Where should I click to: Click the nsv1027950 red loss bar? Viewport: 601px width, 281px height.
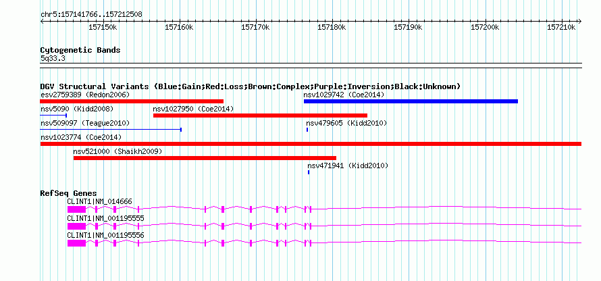click(x=260, y=116)
